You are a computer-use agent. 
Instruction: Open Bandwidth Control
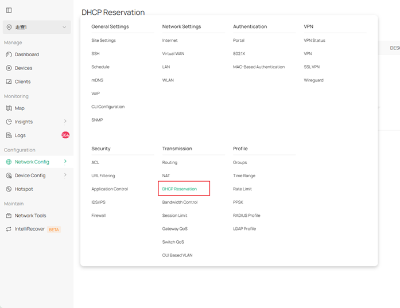[x=180, y=202]
